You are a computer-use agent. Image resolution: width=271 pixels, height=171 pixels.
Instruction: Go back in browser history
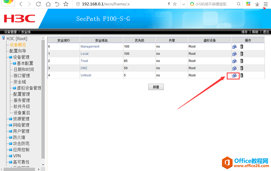[21, 4]
